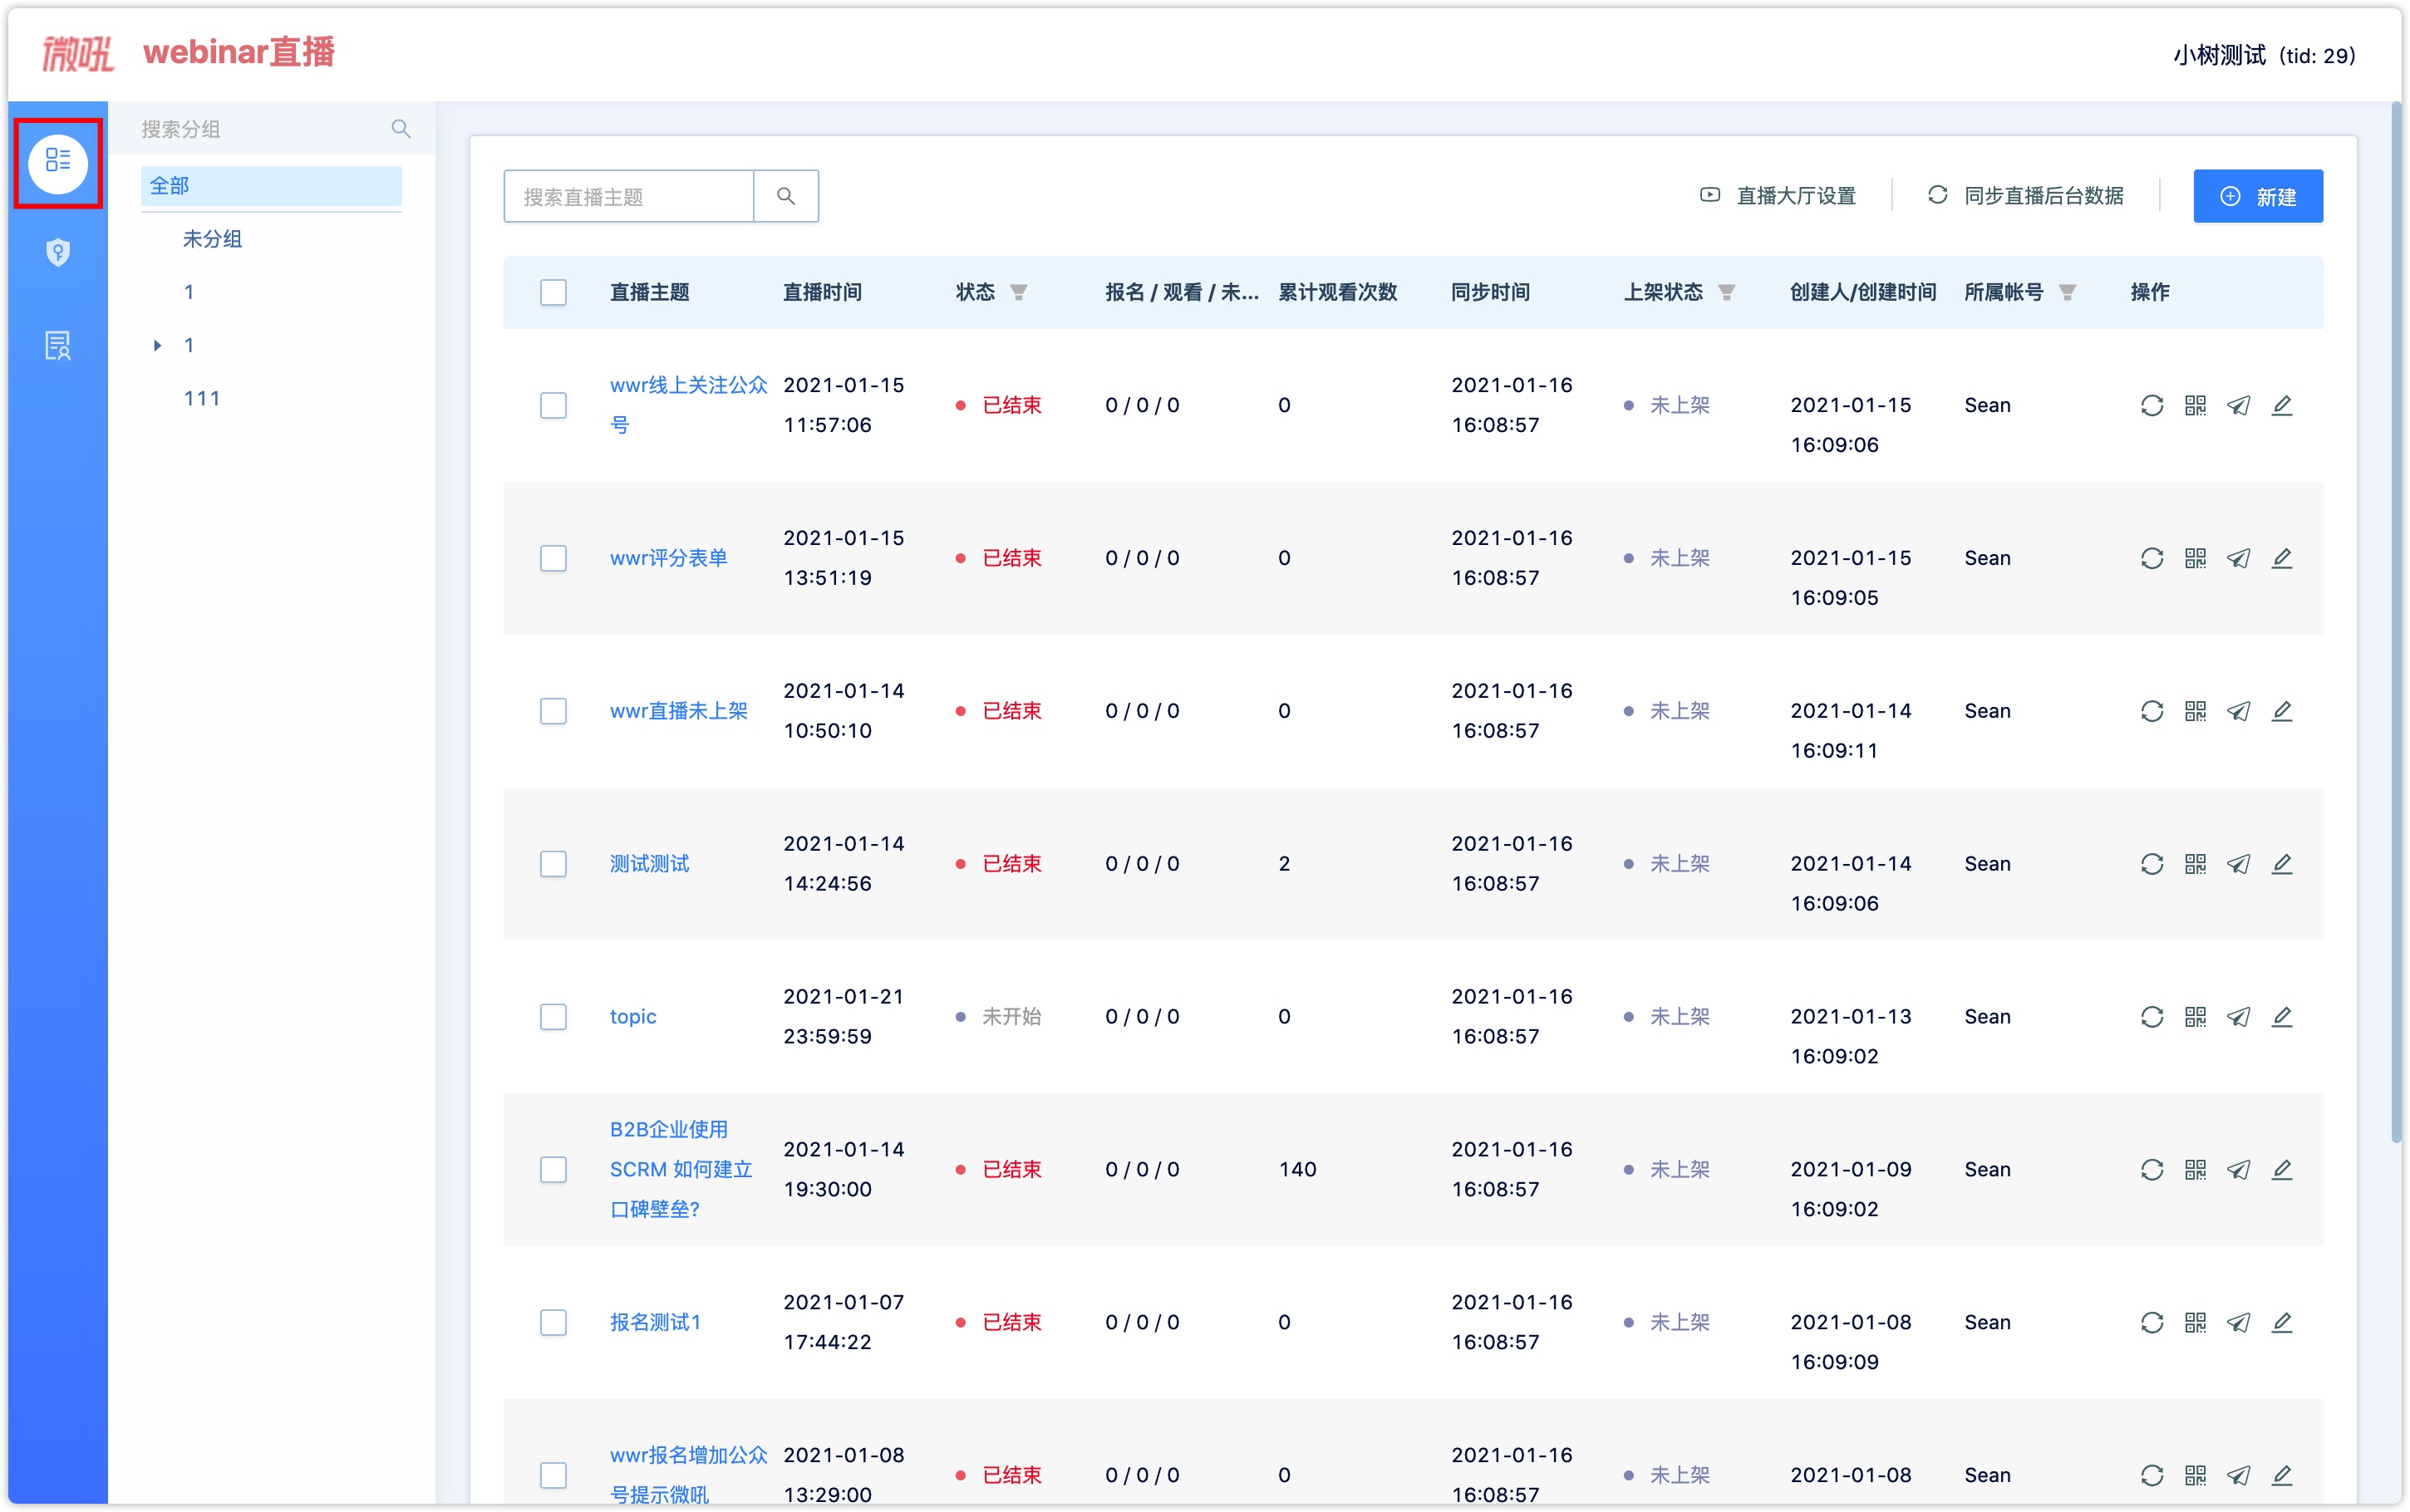Open the wwr评分表单 live link
This screenshot has height=1512, width=2410.
coord(668,558)
